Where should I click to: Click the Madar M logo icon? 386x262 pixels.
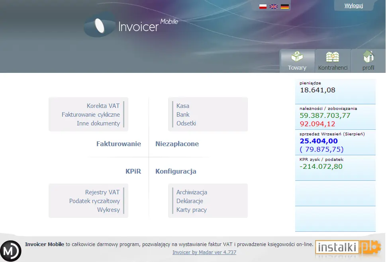pyautogui.click(x=11, y=251)
